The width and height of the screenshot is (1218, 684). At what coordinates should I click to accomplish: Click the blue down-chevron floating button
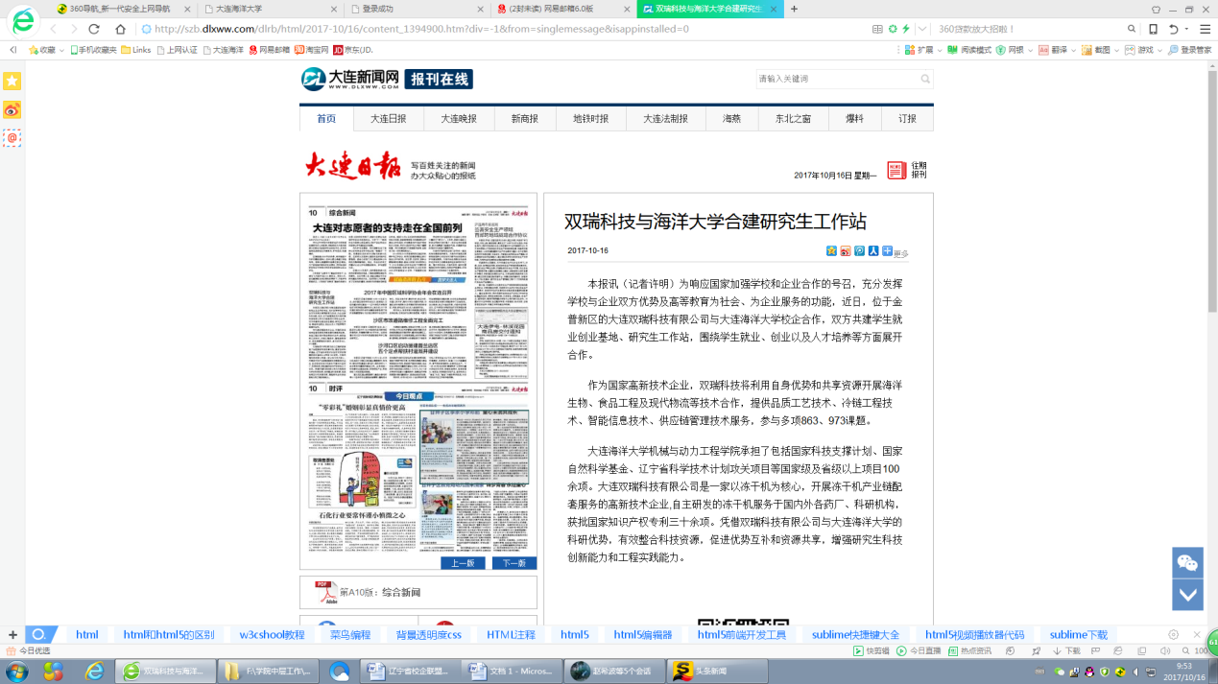pos(1187,595)
